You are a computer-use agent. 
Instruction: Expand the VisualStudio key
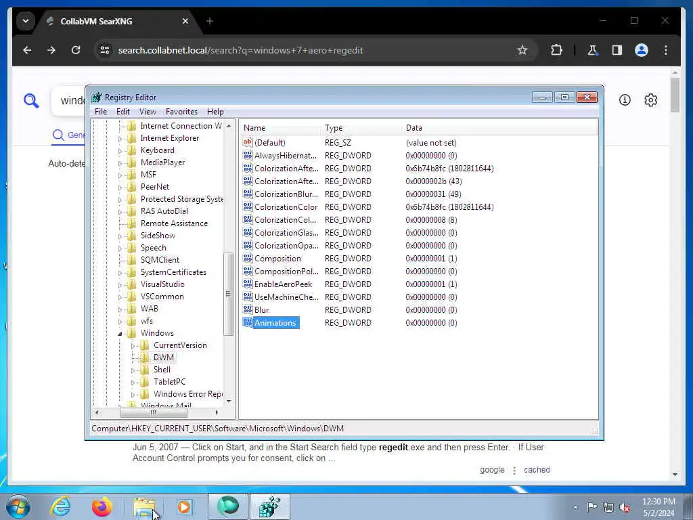click(x=120, y=285)
